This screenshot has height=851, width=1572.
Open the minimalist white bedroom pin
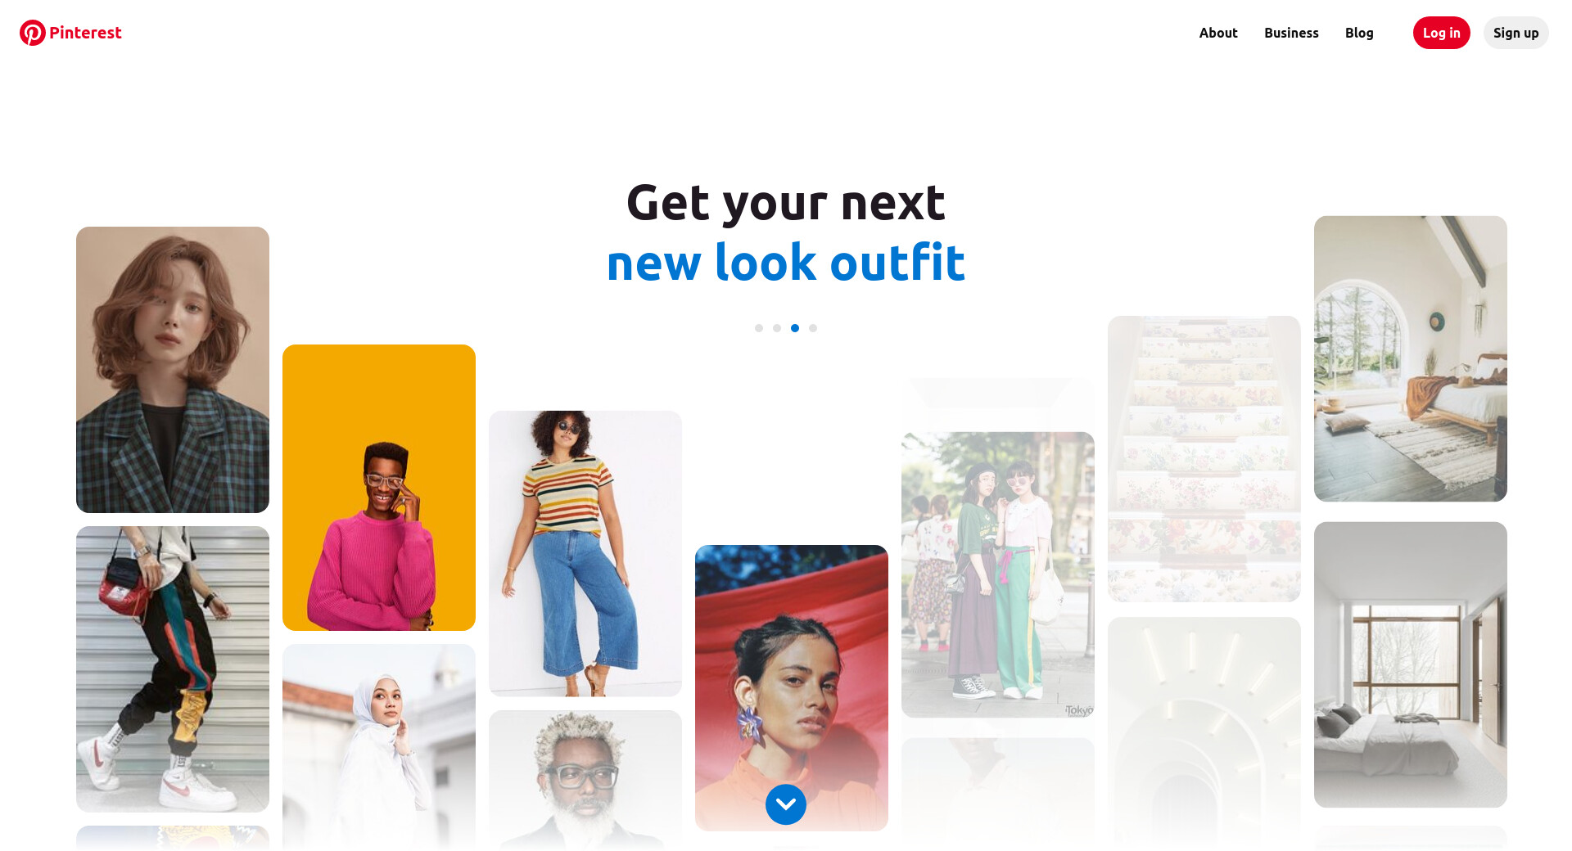tap(1411, 665)
